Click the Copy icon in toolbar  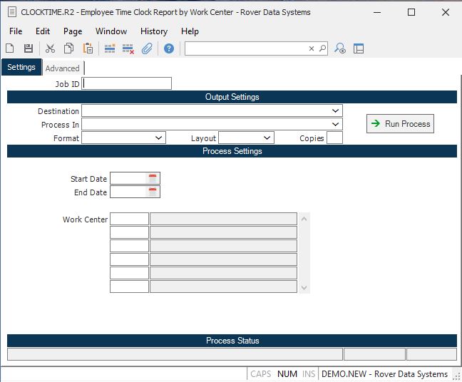coord(69,48)
